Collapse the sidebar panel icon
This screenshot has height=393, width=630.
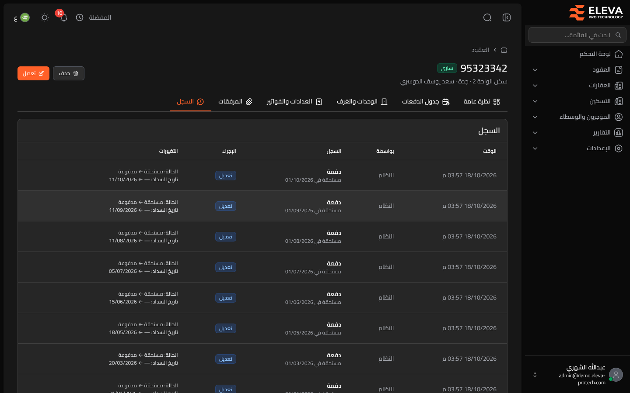(x=507, y=17)
